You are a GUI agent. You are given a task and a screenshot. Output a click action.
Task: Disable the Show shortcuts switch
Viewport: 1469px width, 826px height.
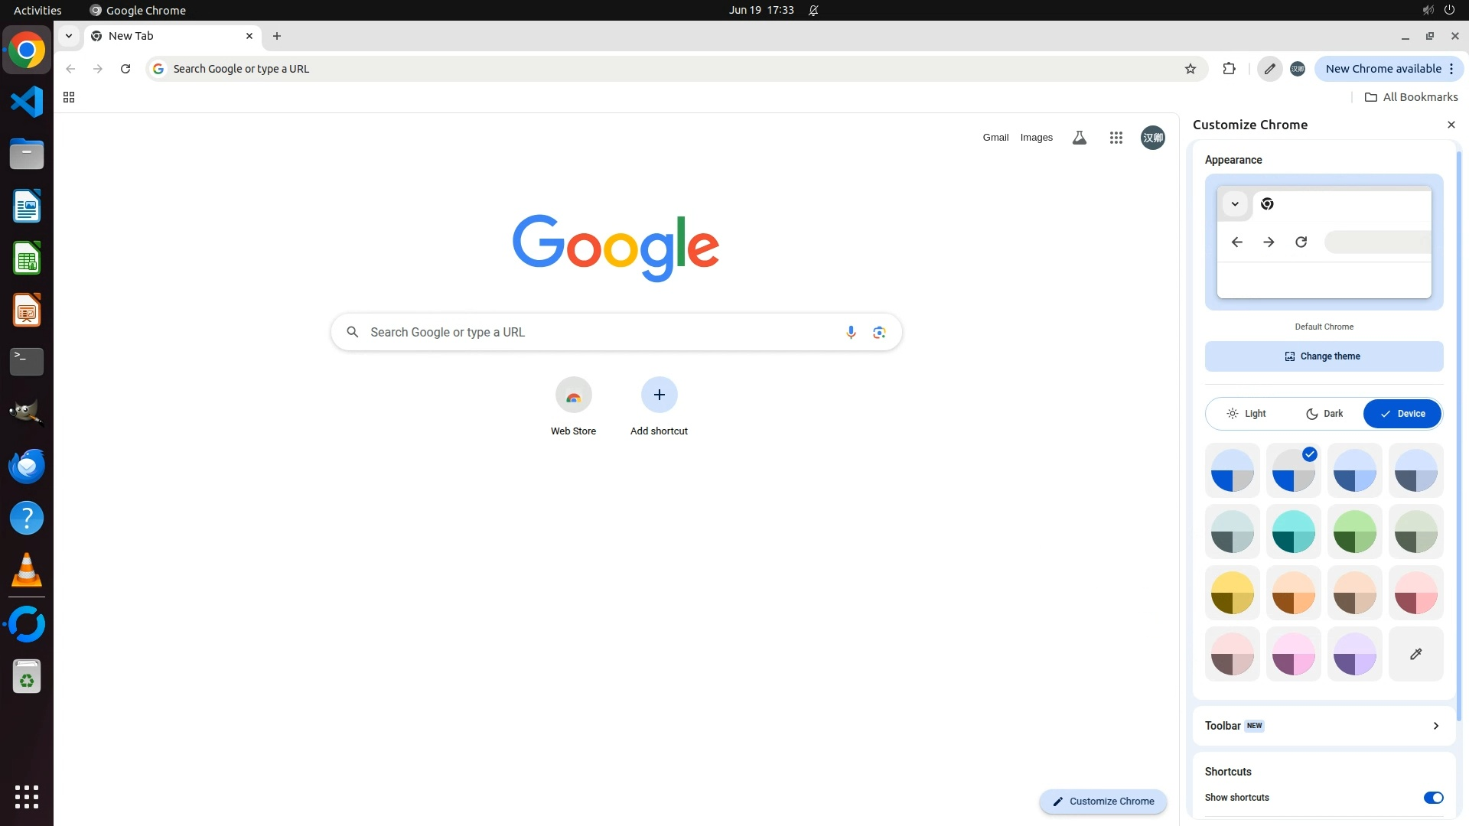[x=1432, y=798]
